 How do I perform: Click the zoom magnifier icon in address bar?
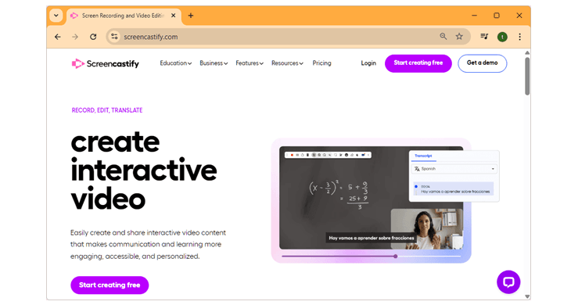[444, 37]
